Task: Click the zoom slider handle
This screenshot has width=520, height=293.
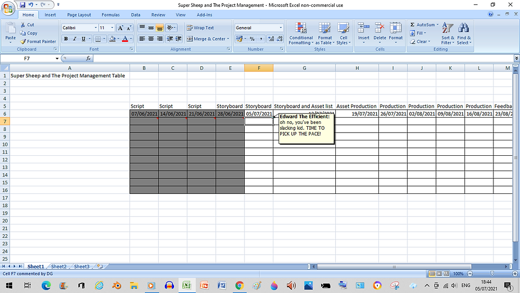Action: pyautogui.click(x=492, y=273)
